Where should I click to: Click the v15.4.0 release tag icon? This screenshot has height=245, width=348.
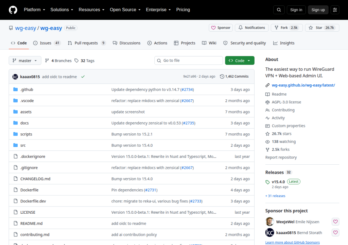pos(267,182)
